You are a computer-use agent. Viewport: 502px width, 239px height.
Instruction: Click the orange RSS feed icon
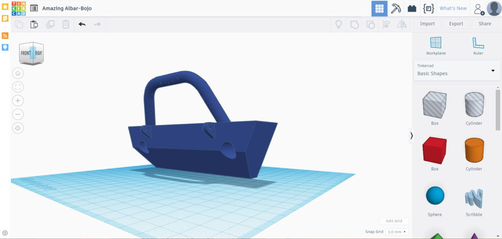[x=5, y=35]
